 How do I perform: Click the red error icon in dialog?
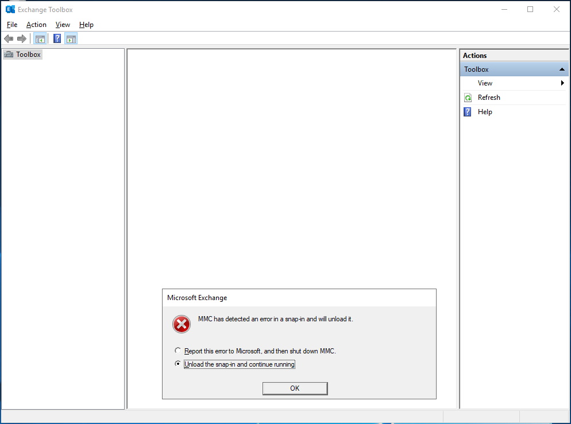(182, 324)
